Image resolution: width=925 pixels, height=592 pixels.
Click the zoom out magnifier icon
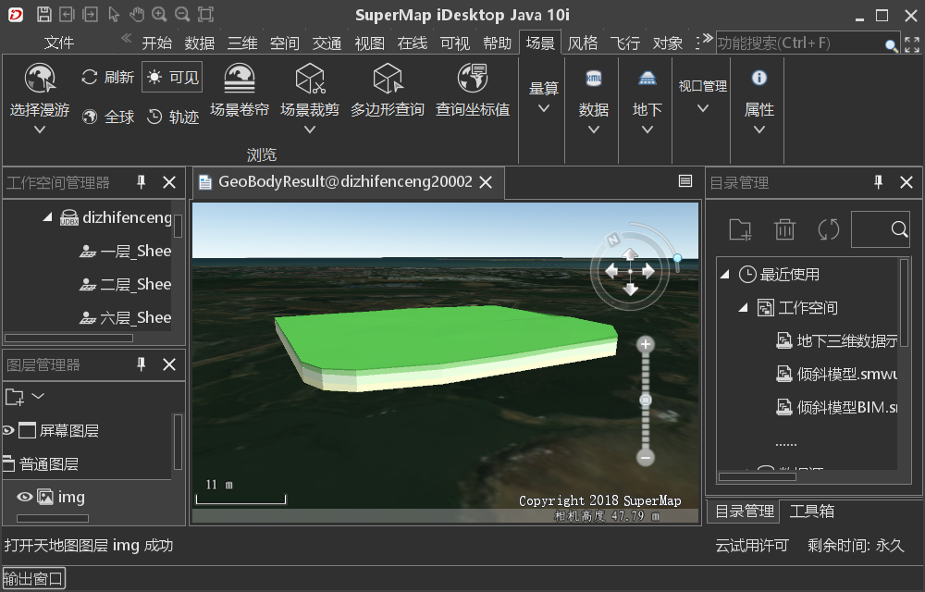(x=182, y=14)
